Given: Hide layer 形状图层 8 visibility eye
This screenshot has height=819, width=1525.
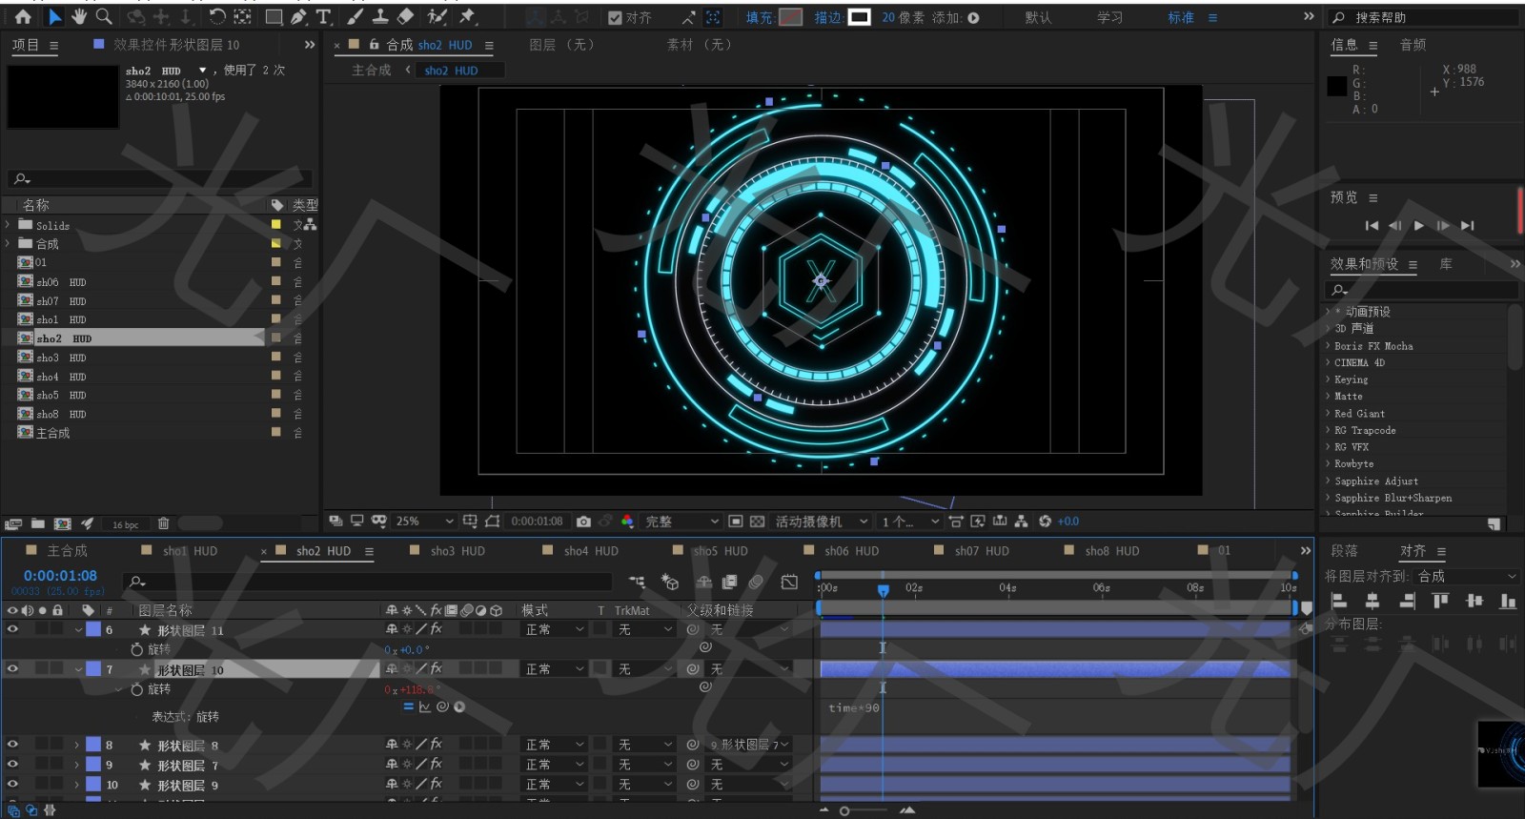Looking at the screenshot, I should [12, 745].
